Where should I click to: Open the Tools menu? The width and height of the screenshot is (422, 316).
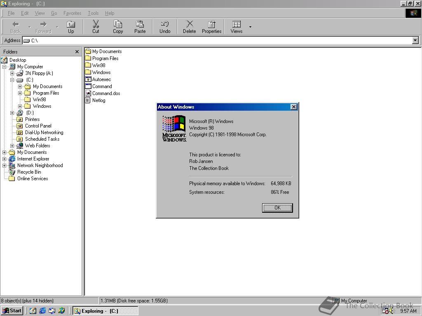tap(93, 13)
